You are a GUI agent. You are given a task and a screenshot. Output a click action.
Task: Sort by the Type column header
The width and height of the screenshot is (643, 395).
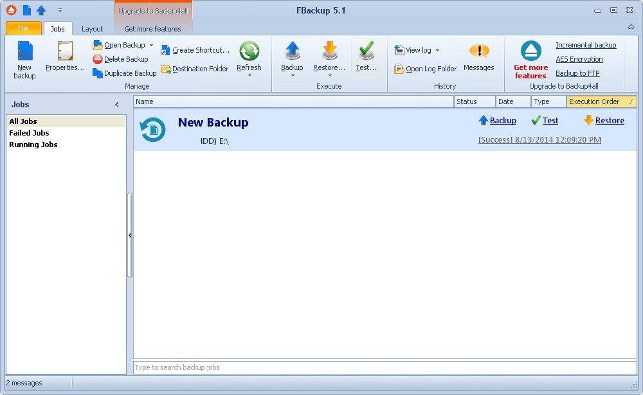pyautogui.click(x=548, y=101)
